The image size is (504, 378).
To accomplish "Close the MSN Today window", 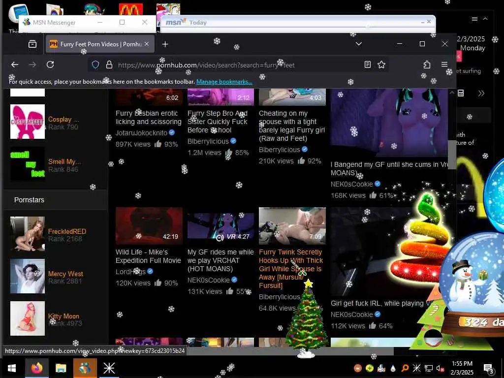I will [x=429, y=22].
